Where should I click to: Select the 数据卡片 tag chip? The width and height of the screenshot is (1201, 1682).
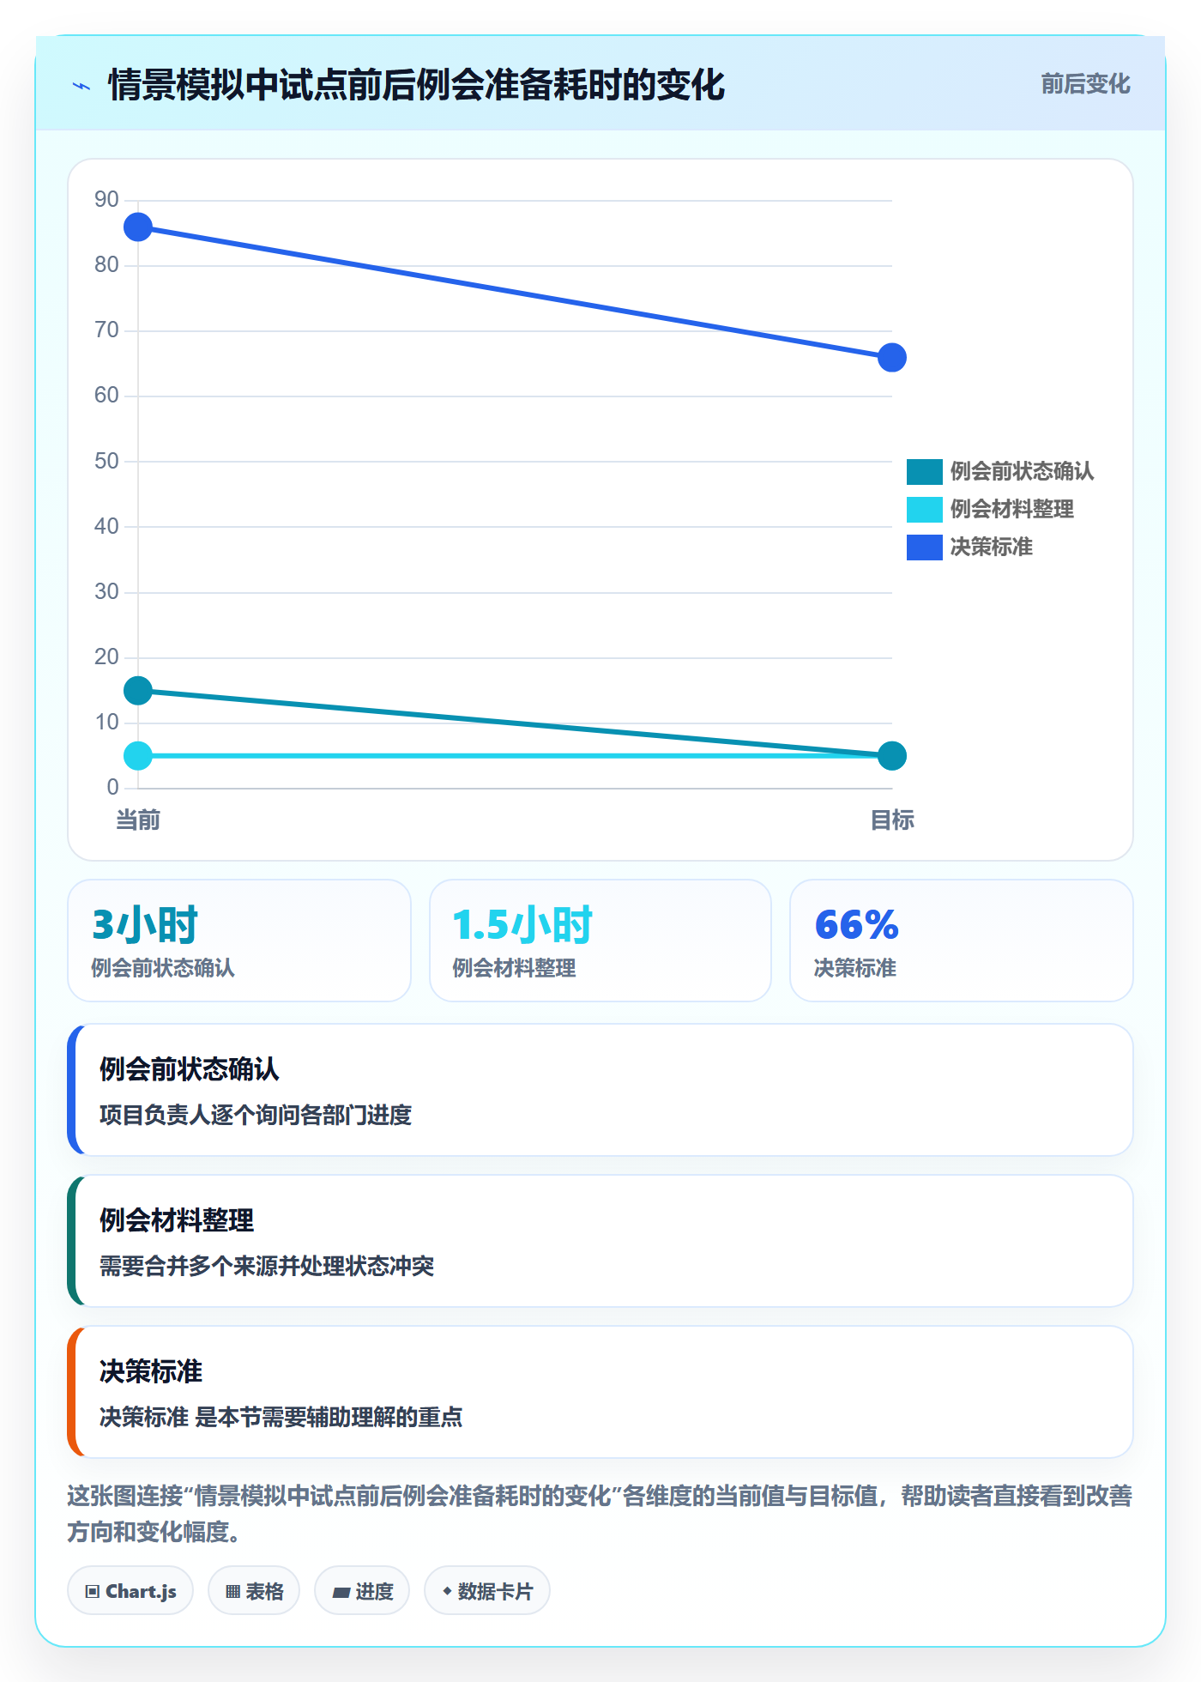(487, 1591)
